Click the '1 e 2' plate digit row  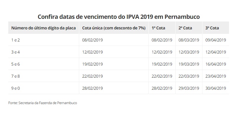click(x=119, y=40)
